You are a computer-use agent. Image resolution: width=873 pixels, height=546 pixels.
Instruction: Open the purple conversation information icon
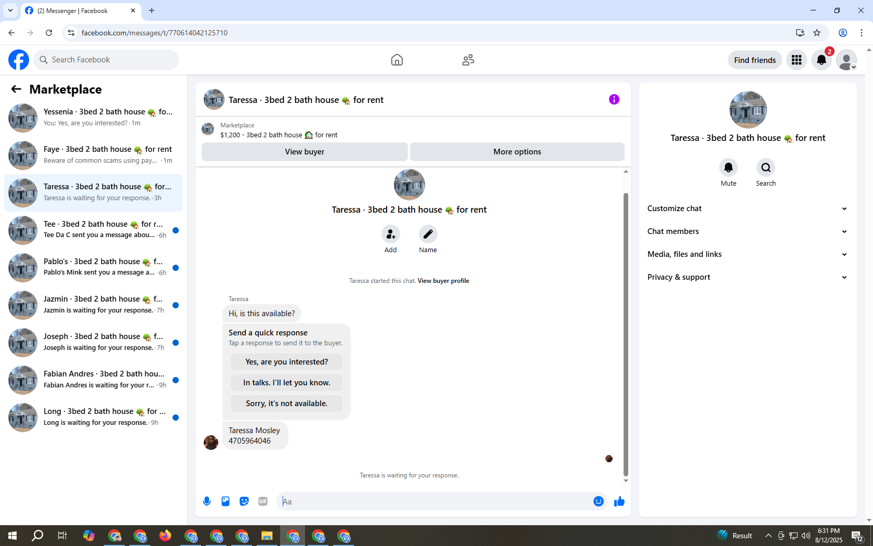(x=614, y=99)
